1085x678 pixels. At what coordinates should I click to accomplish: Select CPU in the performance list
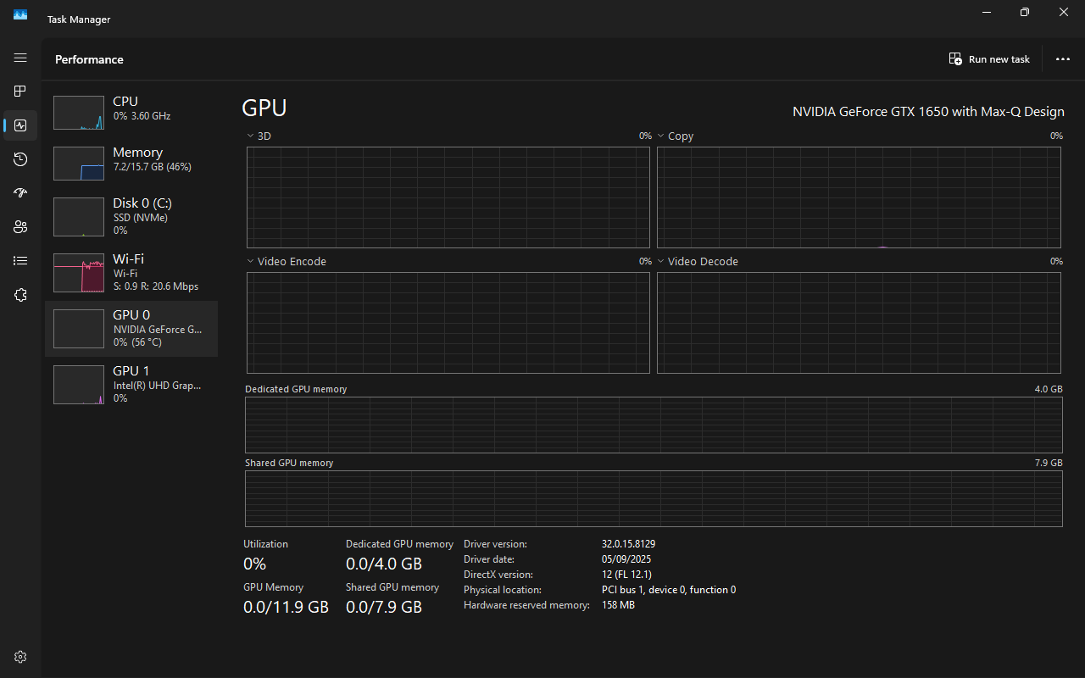131,112
